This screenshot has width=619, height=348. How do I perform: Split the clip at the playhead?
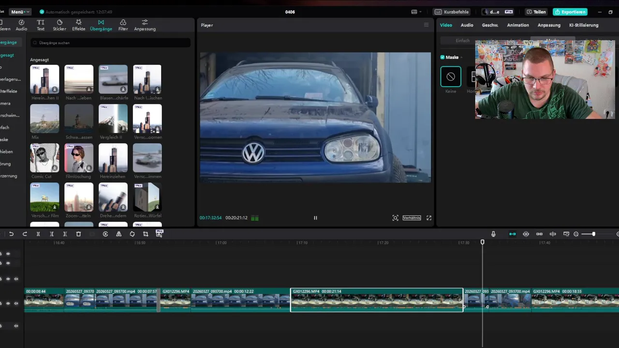coord(38,234)
